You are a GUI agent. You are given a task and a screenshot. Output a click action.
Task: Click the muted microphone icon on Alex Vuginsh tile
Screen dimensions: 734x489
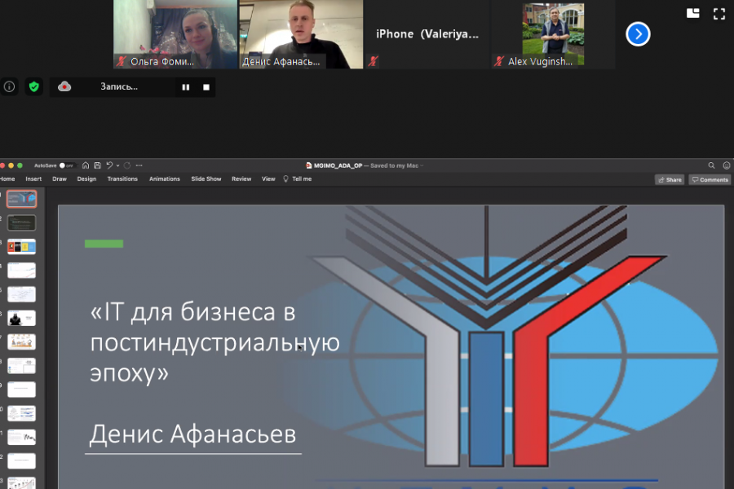click(499, 61)
